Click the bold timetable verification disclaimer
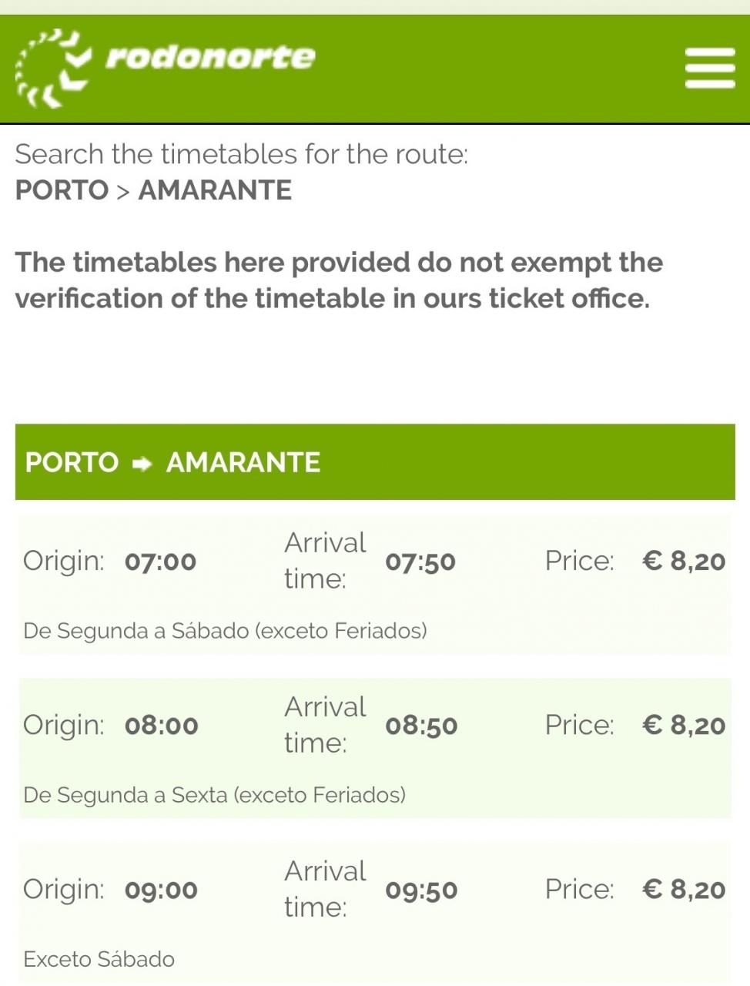Viewport: 750px width, 986px height. [x=339, y=280]
